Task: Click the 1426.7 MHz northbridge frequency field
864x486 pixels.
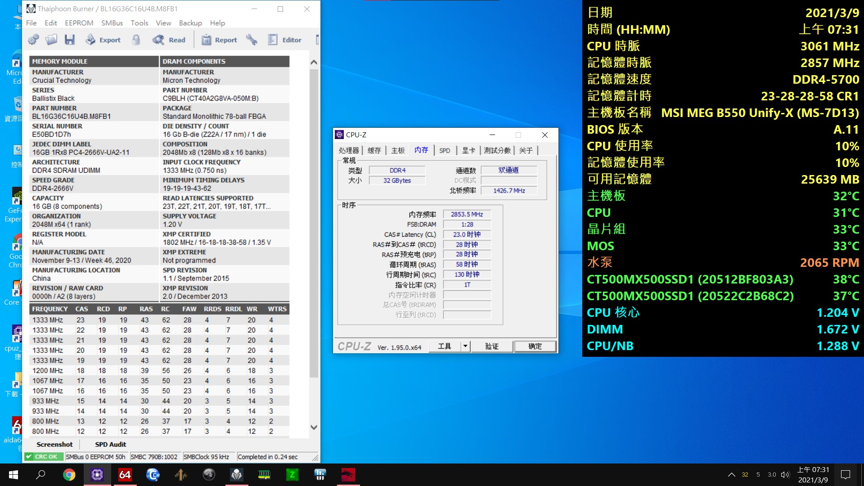Action: 509,190
